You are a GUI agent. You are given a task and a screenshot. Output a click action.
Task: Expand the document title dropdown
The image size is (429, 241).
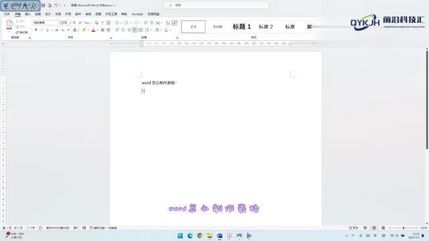tap(113, 5)
